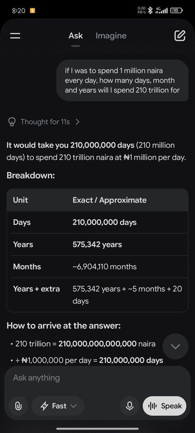Tap the Android home gesture bar
Viewport: 195px width, 433px height.
(x=97, y=428)
